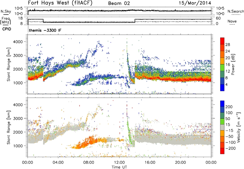
Task: Click the 'N.Search' legend label
Action: coord(235,11)
